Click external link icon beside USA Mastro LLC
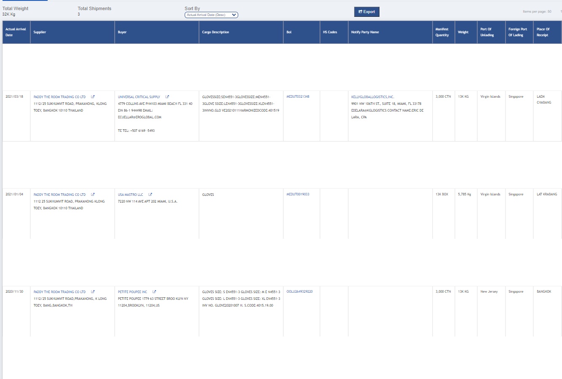The height and width of the screenshot is (379, 562). click(x=150, y=195)
